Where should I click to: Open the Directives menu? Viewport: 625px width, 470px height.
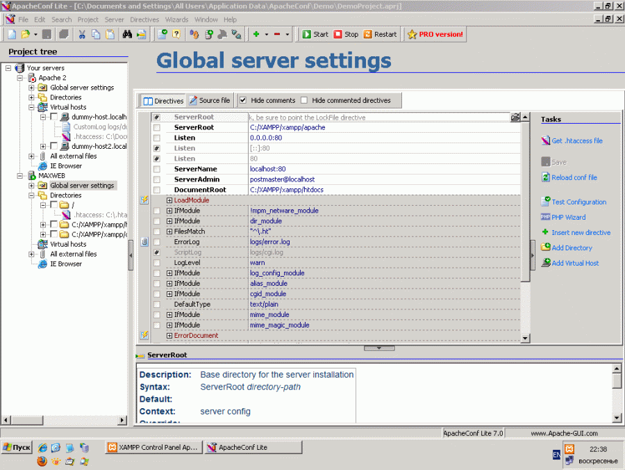[x=144, y=19]
